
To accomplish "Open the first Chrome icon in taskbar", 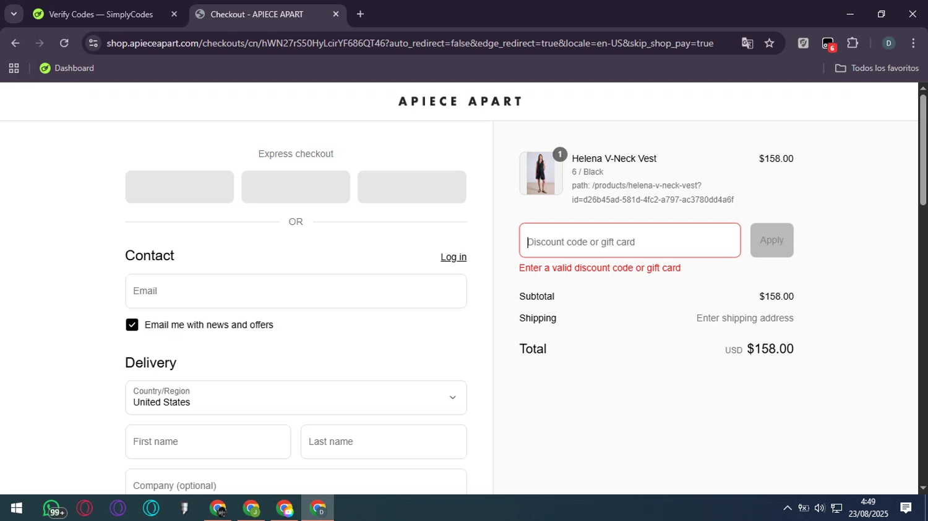I will pos(218,508).
